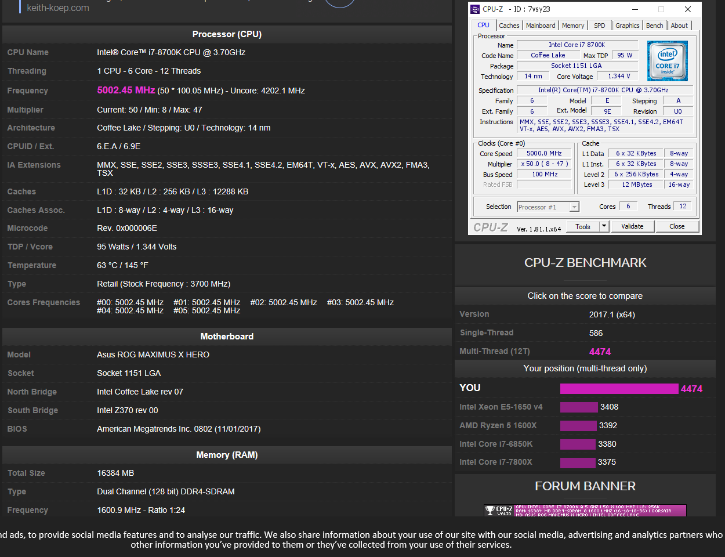The image size is (725, 557).
Task: Click the Temperature 63 °C value
Action: pyautogui.click(x=122, y=265)
